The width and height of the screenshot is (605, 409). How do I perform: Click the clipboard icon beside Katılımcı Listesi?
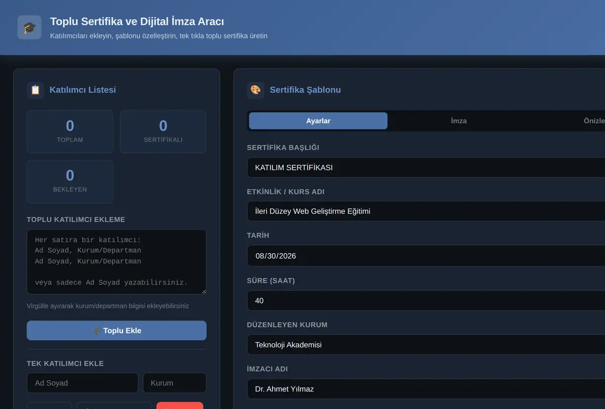pyautogui.click(x=35, y=90)
